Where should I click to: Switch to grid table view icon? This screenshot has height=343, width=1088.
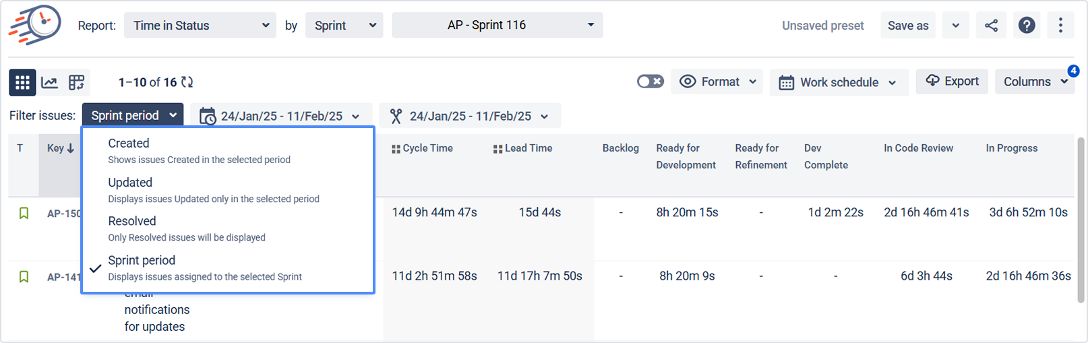point(22,82)
